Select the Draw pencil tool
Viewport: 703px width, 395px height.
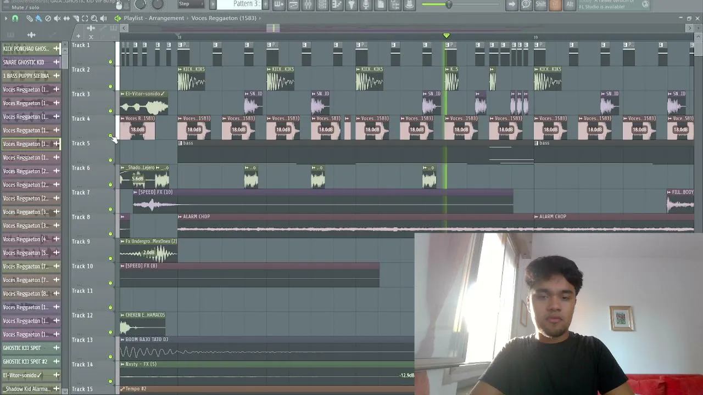(x=29, y=18)
